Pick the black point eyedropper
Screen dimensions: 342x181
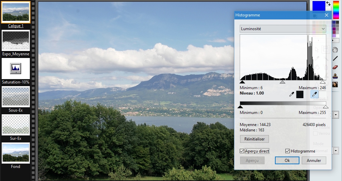(292, 94)
